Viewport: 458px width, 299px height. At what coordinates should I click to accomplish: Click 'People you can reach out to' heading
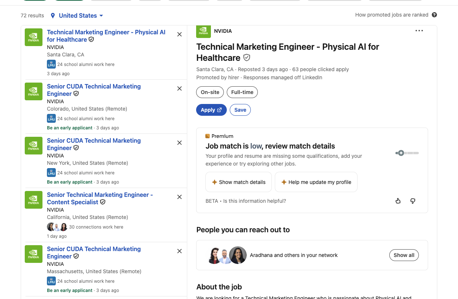coord(243,230)
